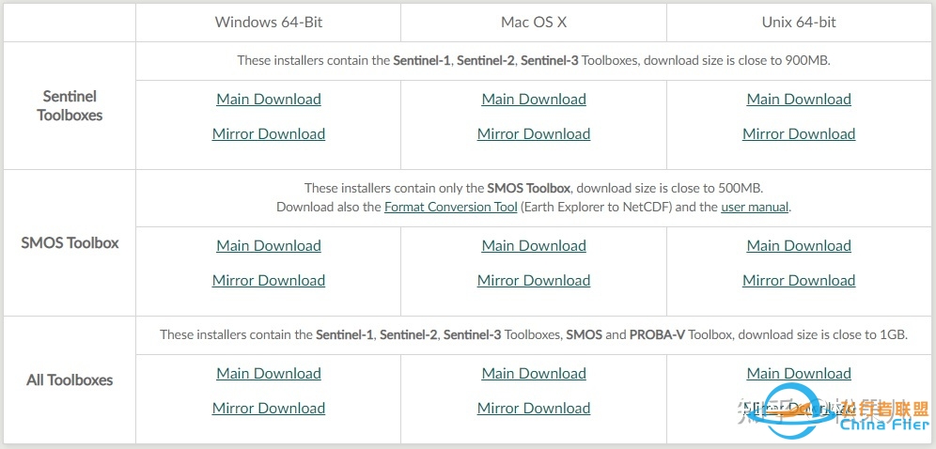Click SMOS Toolbox Mirror Download for Windows 64-Bit
936x449 pixels.
click(269, 281)
